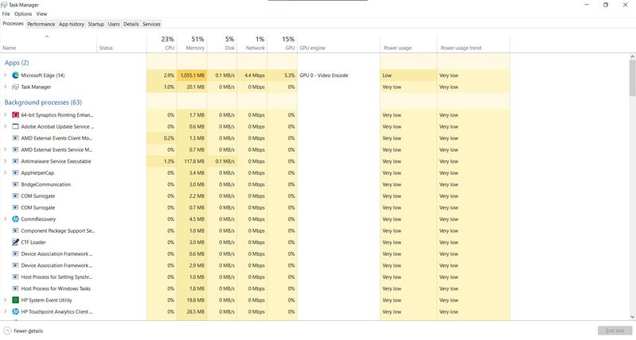Open the Options menu
Image resolution: width=636 pixels, height=340 pixels.
23,14
